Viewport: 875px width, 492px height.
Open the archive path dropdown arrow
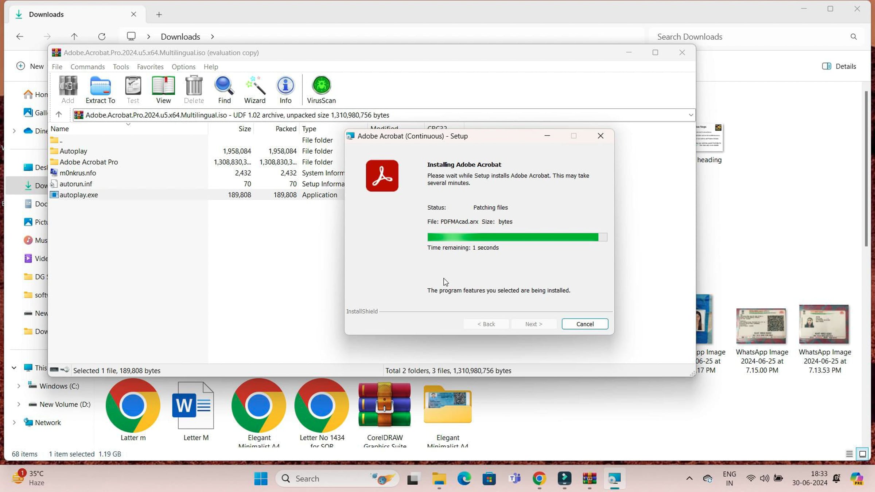tap(691, 115)
